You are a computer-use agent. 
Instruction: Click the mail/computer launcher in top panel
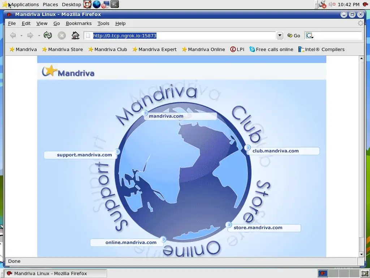[x=106, y=4]
